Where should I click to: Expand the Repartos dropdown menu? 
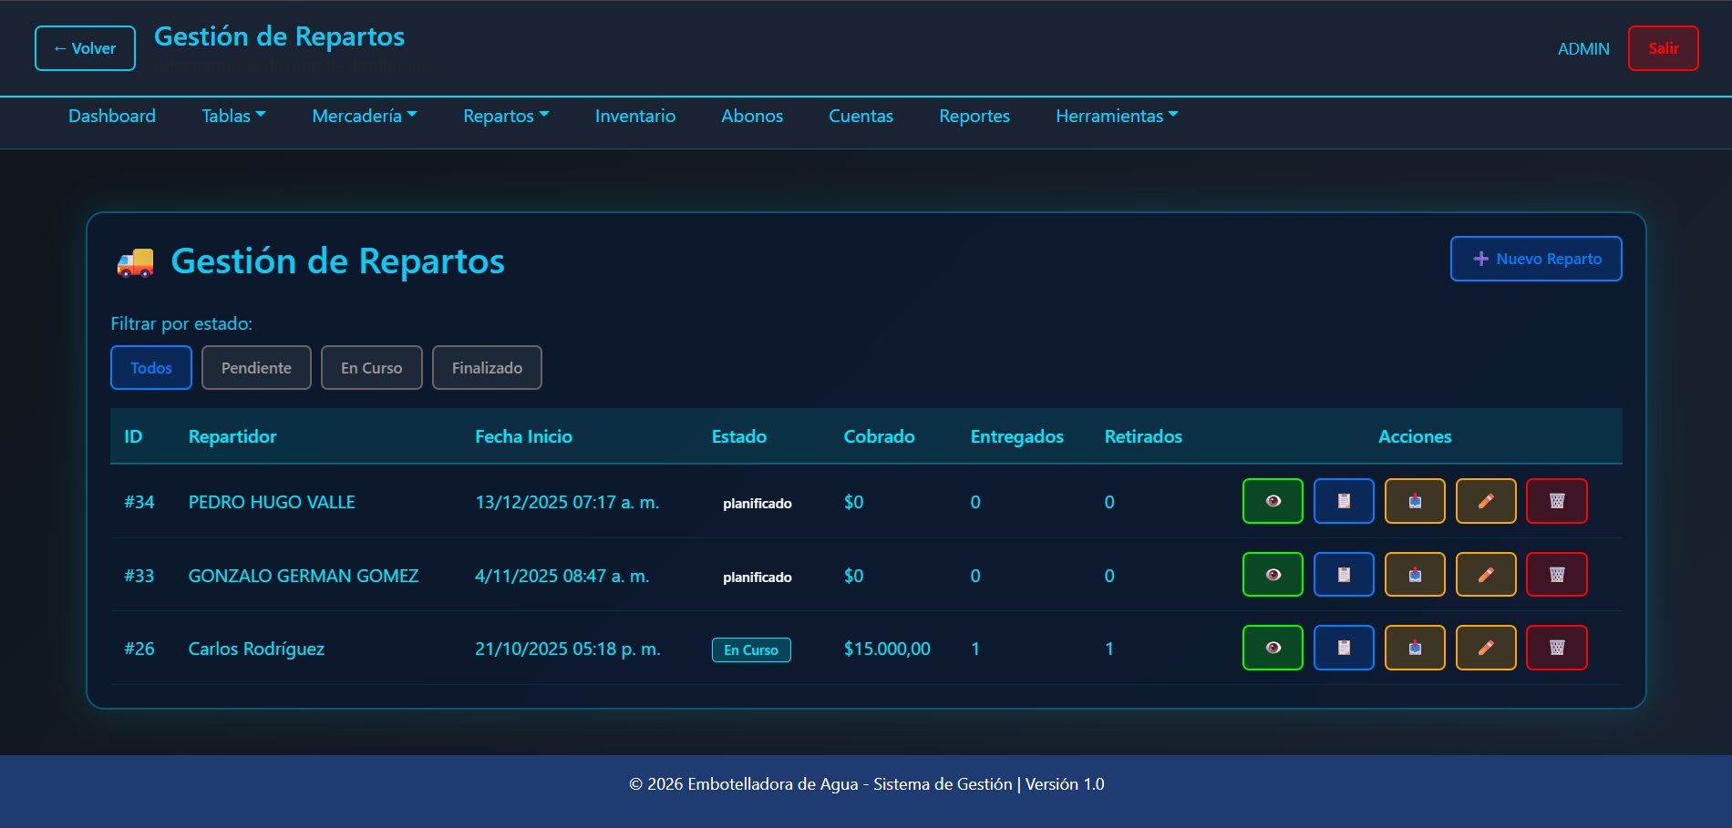[x=506, y=116]
